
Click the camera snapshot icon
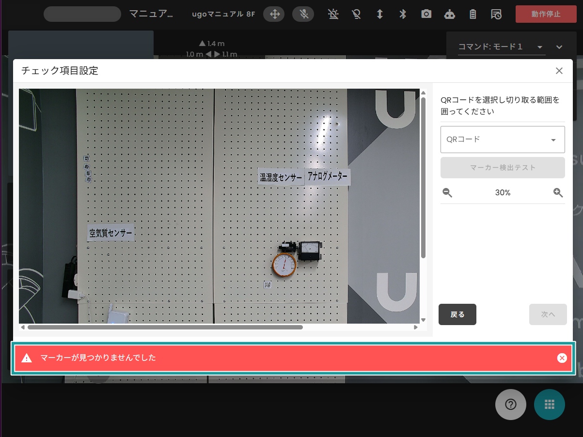[x=426, y=14]
